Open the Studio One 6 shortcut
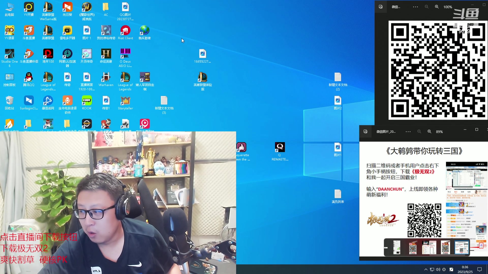Image resolution: width=488 pixels, height=274 pixels. (9, 54)
